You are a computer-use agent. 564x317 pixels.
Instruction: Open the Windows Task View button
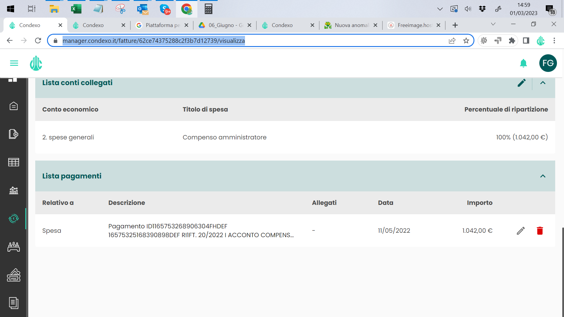pyautogui.click(x=32, y=9)
